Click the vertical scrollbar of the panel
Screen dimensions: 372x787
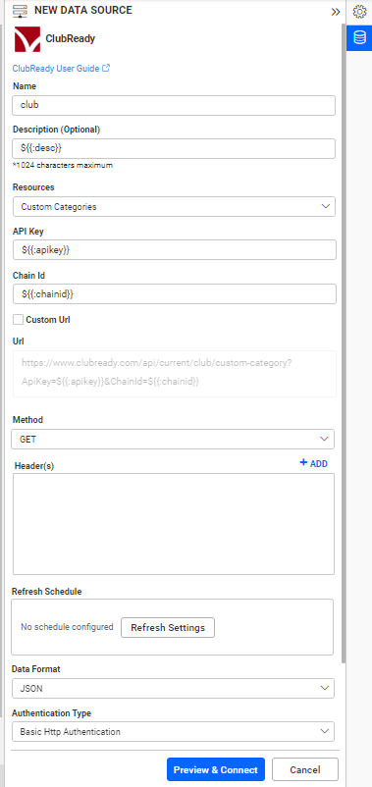pyautogui.click(x=344, y=342)
